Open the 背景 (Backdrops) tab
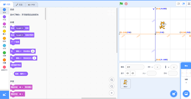Viewport: 191px width, 99px height. (19, 5)
